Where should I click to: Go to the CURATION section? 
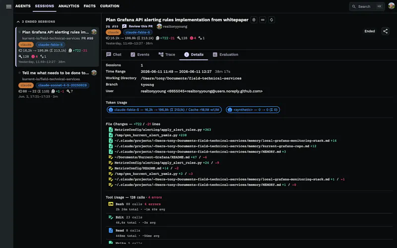109,6
